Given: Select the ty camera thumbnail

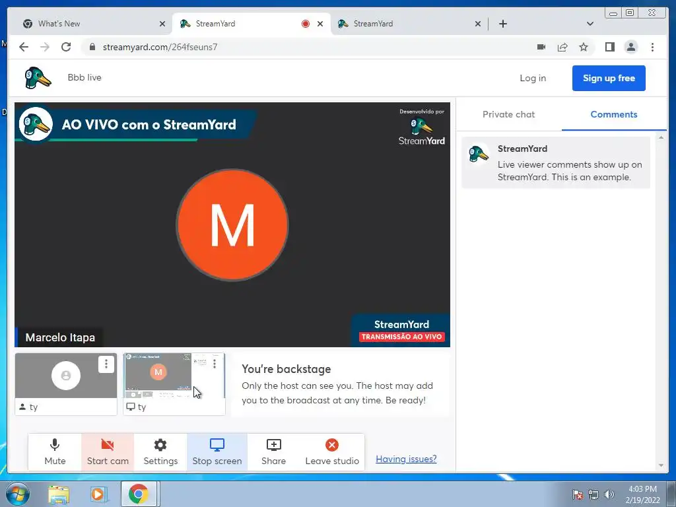Looking at the screenshot, I should [66, 384].
